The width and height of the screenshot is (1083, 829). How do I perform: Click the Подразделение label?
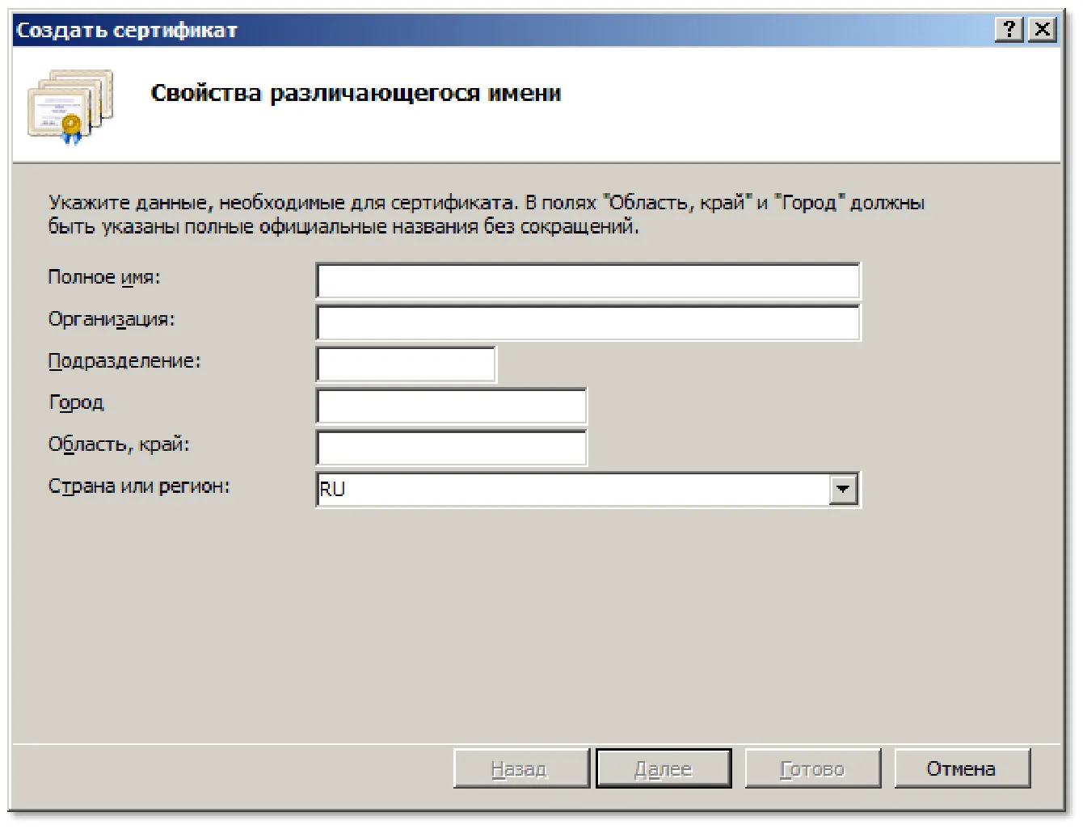pos(124,361)
